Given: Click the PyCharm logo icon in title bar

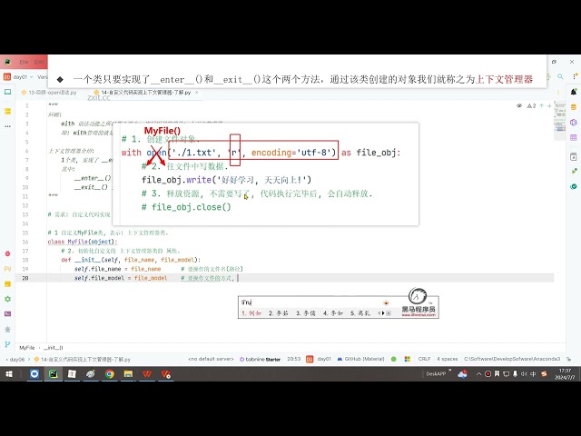Looking at the screenshot, I should click(7, 62).
